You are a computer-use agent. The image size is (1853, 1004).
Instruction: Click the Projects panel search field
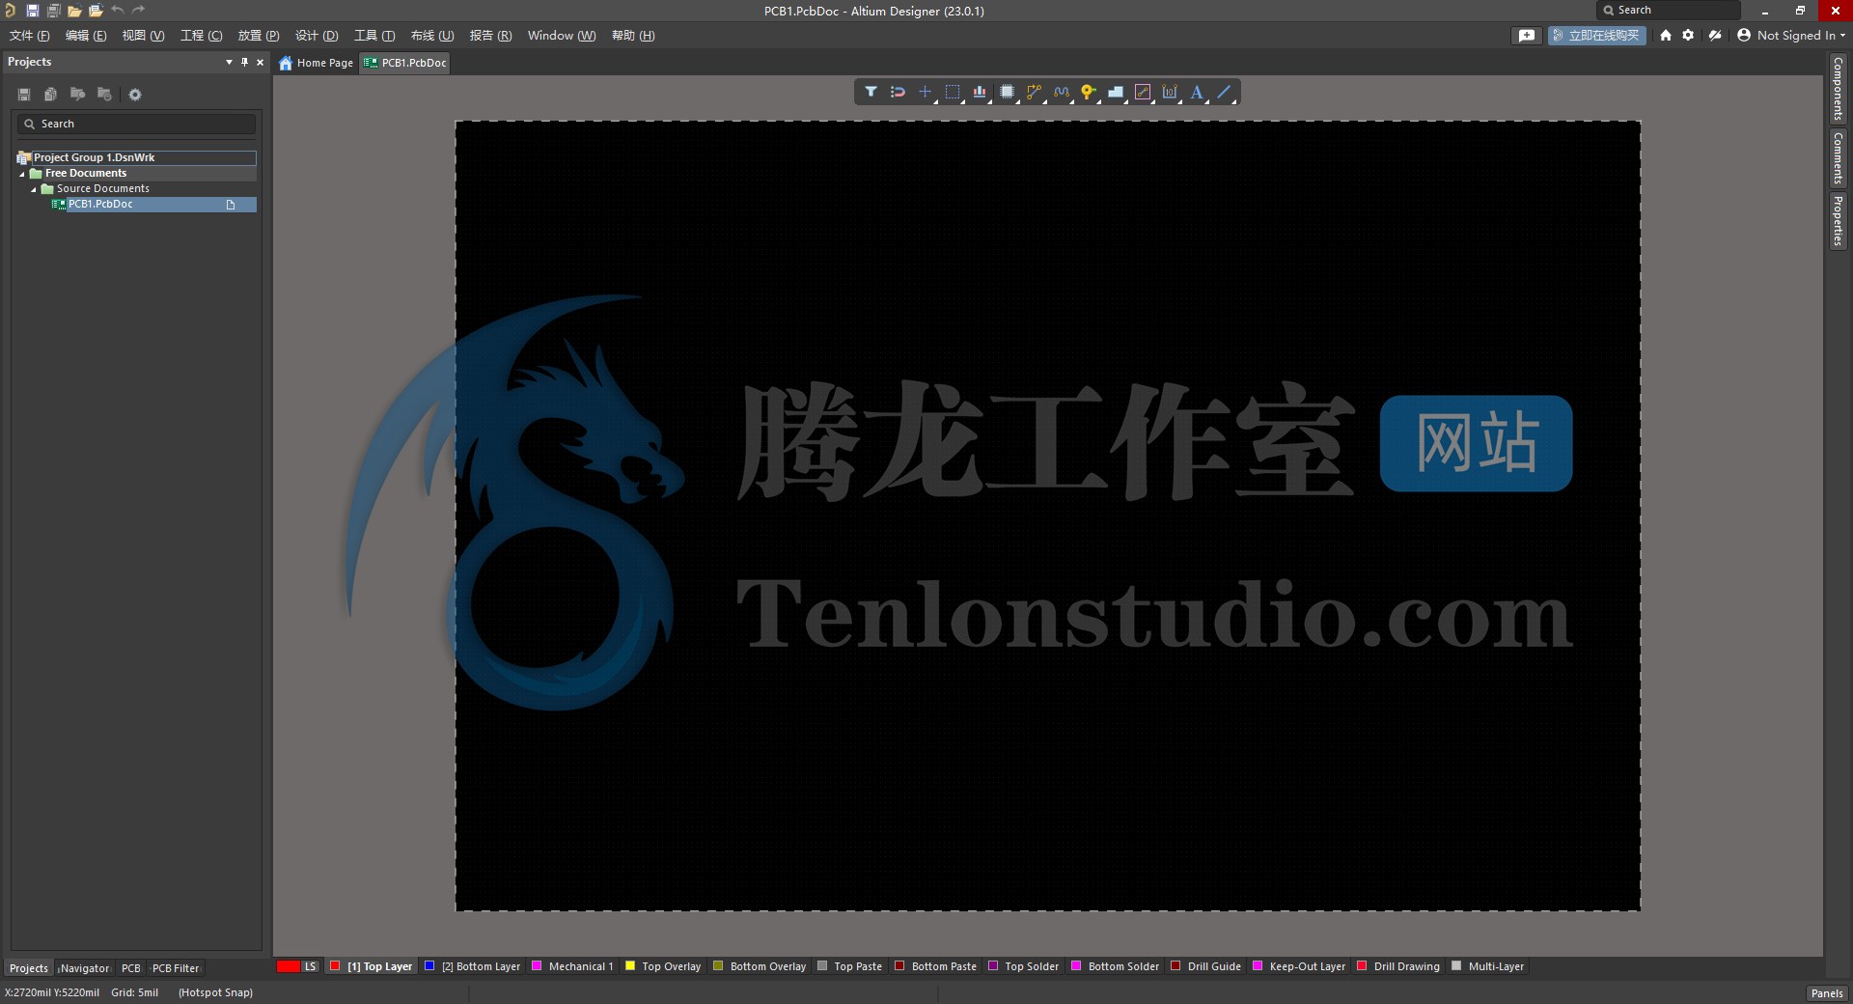(136, 124)
